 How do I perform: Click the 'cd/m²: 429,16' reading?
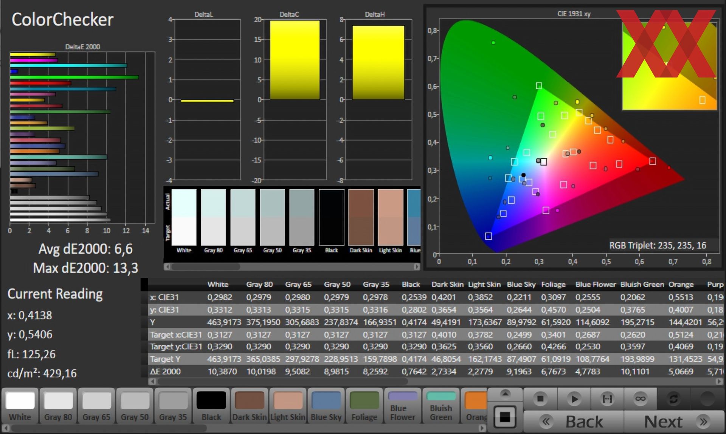42,373
